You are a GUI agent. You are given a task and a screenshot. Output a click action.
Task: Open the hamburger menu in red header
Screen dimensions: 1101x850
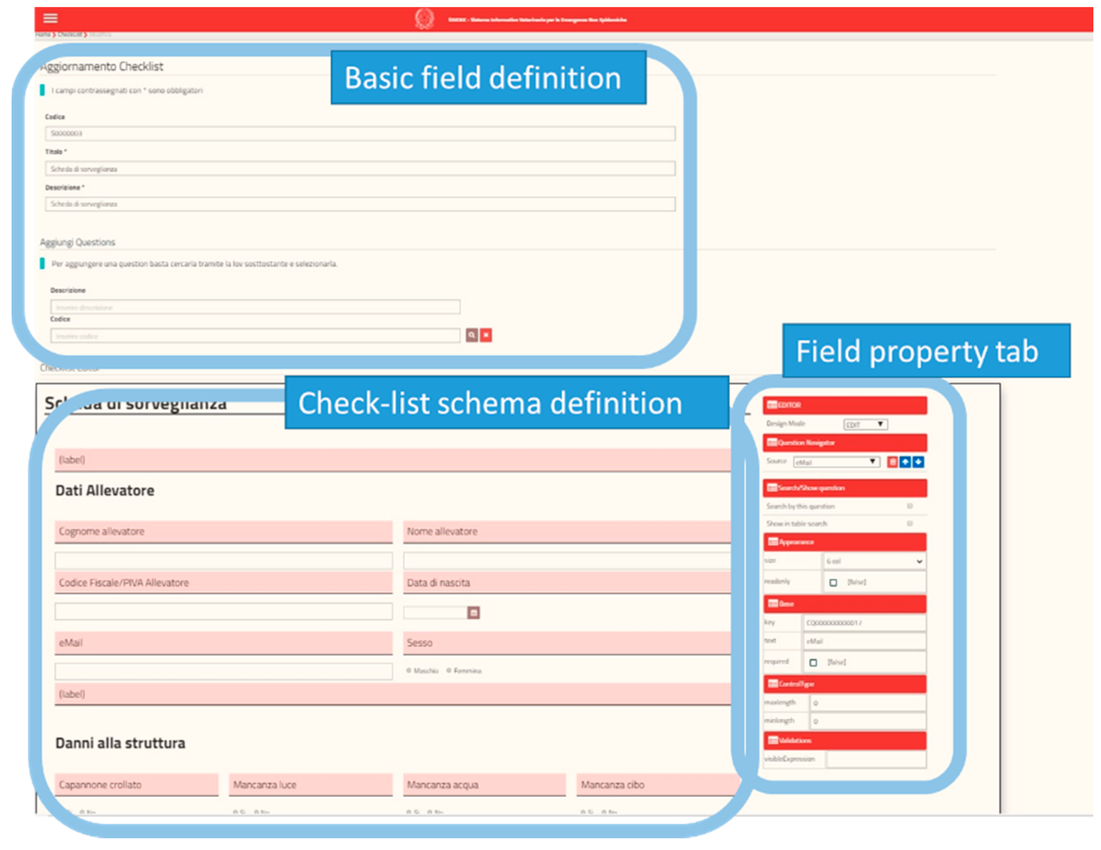coord(50,19)
